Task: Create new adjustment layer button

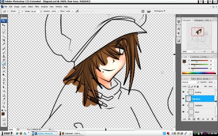Action: 198,119
